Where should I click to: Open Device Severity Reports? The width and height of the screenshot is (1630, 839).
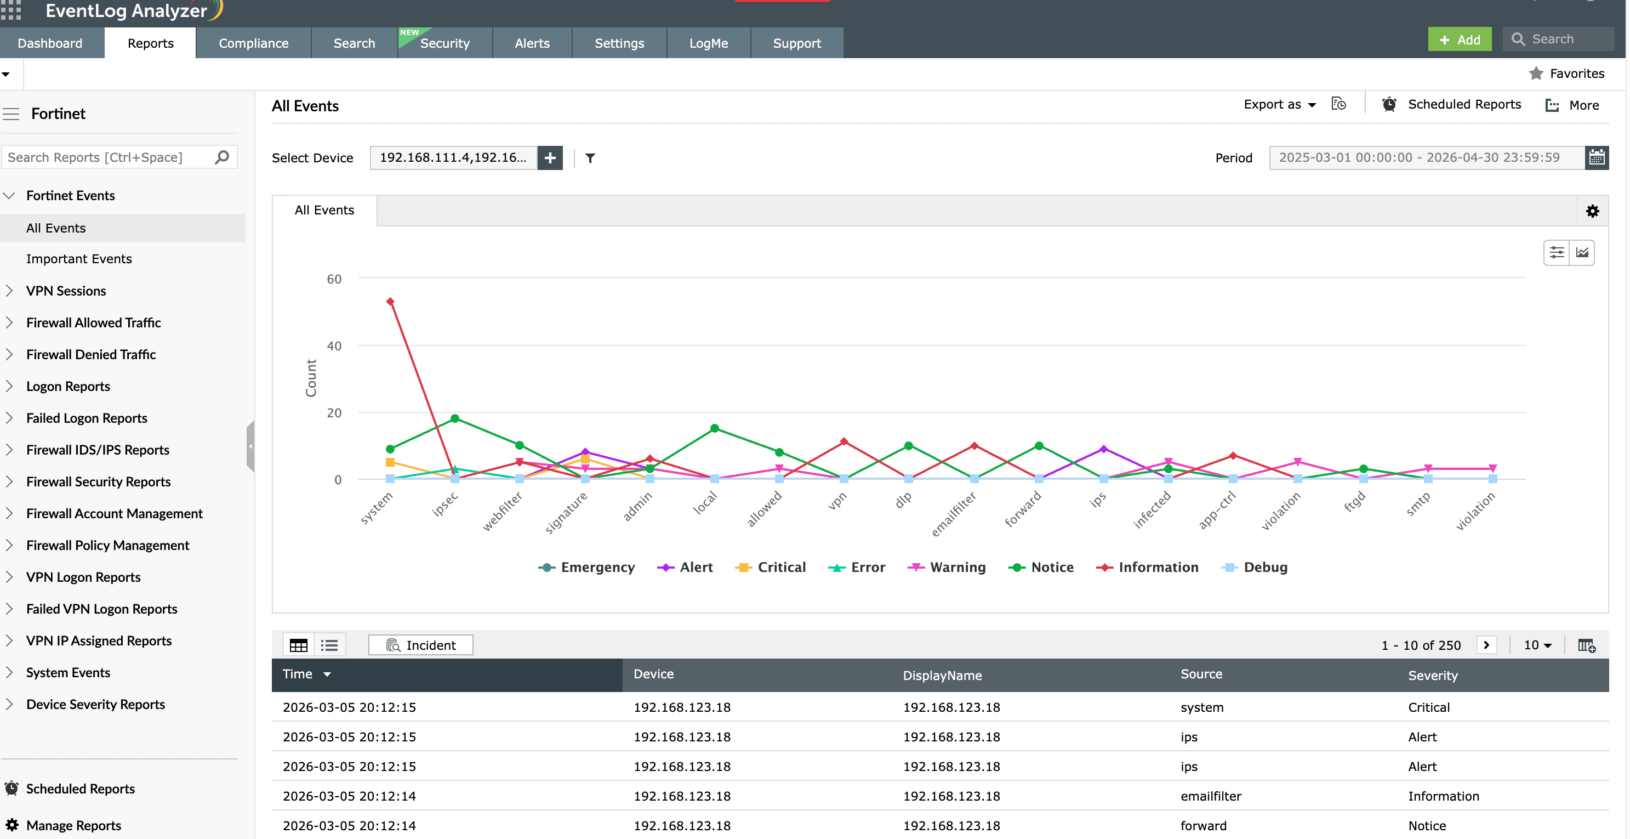(95, 704)
